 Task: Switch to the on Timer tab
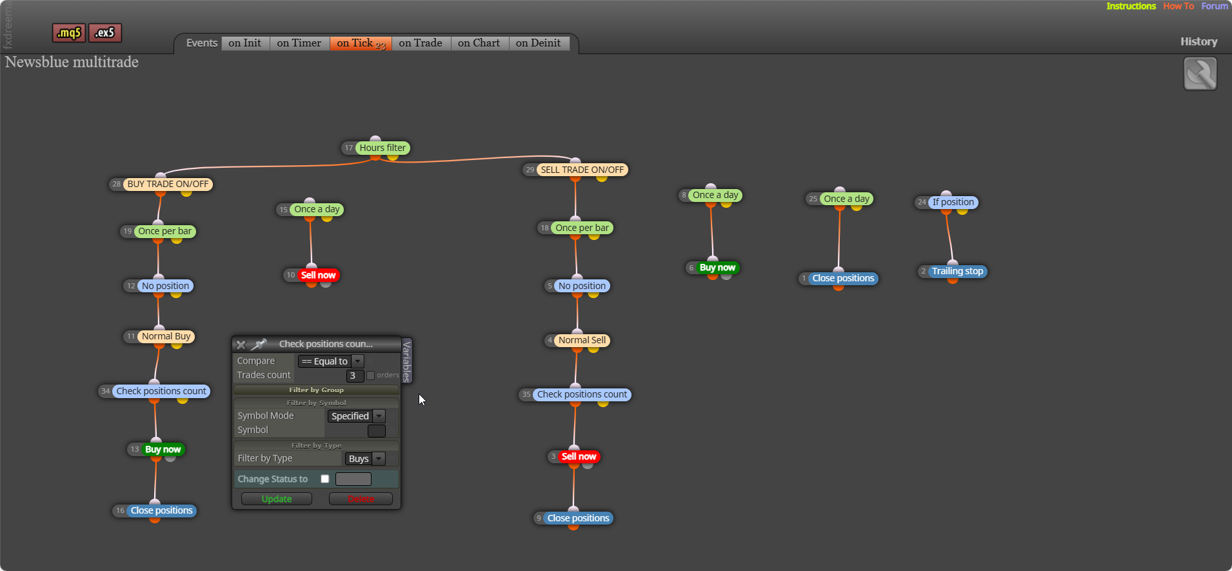coord(299,43)
